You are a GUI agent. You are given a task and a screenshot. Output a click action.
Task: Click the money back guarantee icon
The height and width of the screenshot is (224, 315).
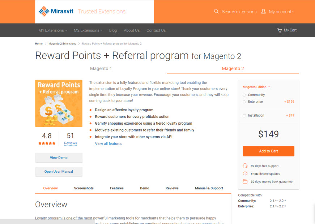(x=245, y=182)
